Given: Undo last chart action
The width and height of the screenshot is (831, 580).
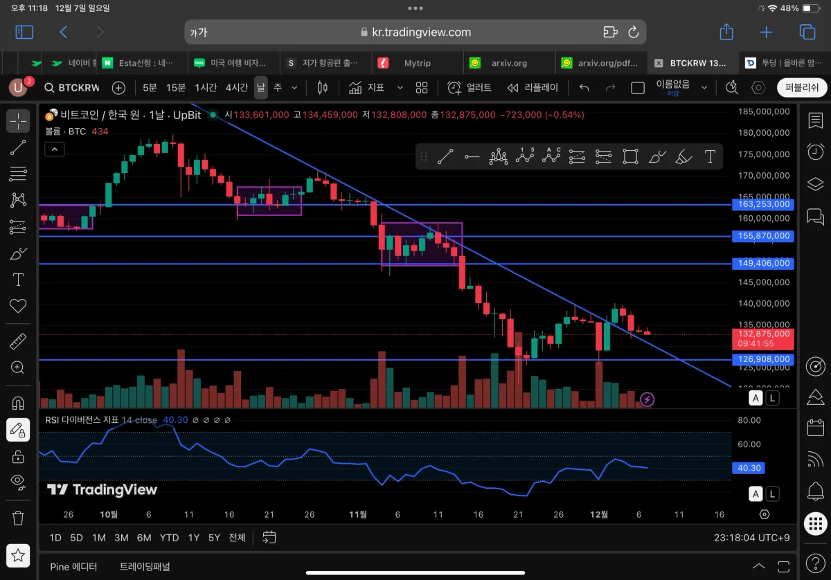Looking at the screenshot, I should pyautogui.click(x=584, y=87).
